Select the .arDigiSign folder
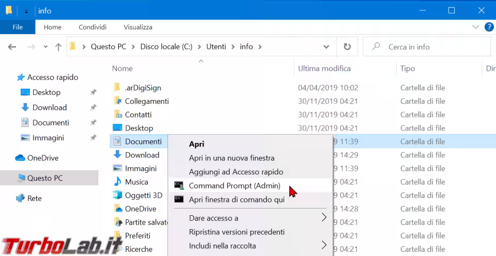The width and height of the screenshot is (496, 256). point(143,88)
